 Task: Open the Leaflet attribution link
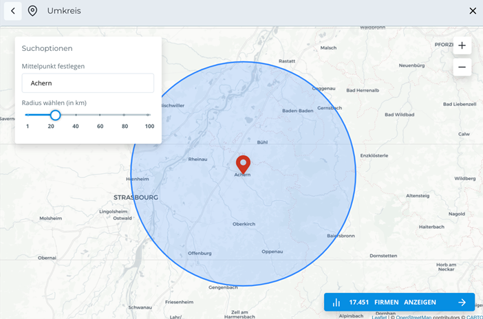[x=379, y=317]
